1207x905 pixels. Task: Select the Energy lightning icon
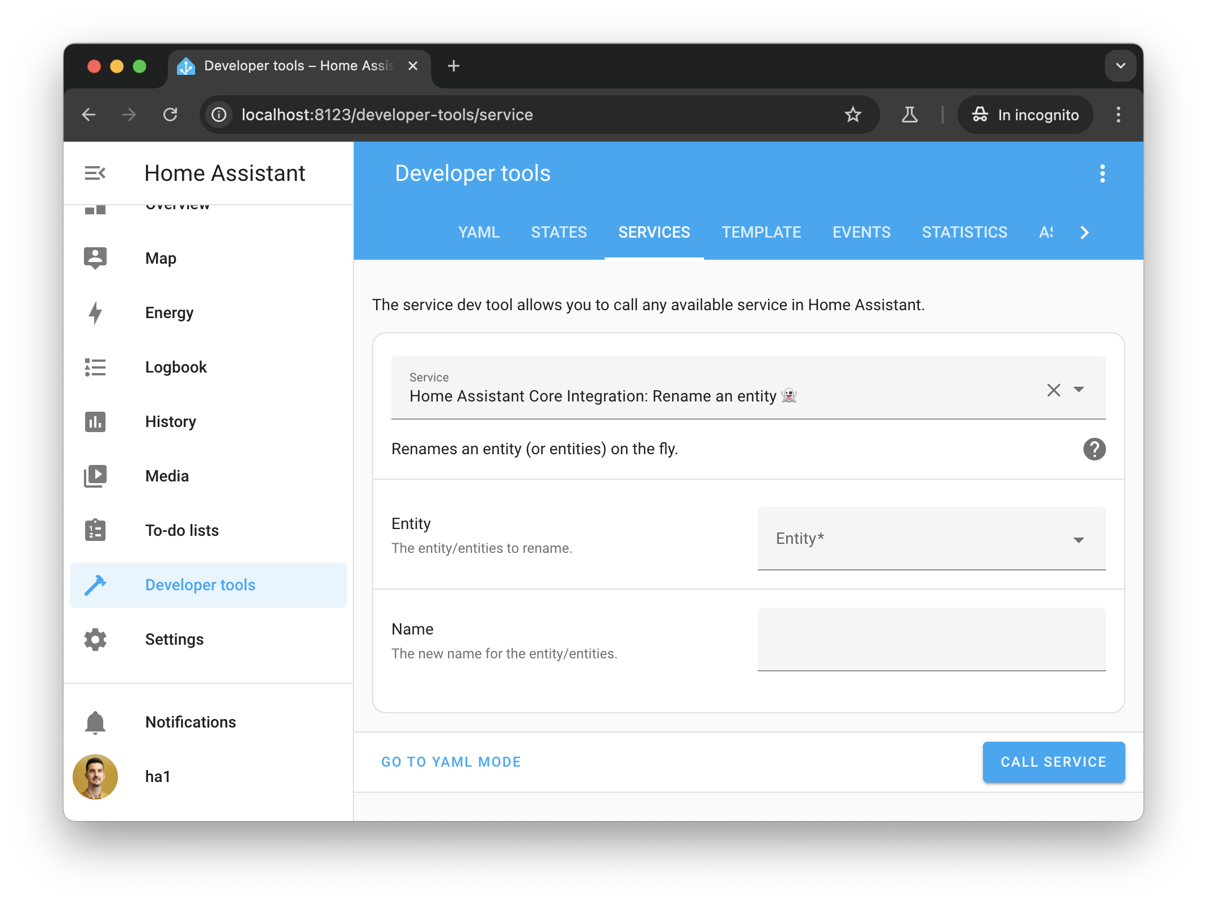tap(95, 312)
